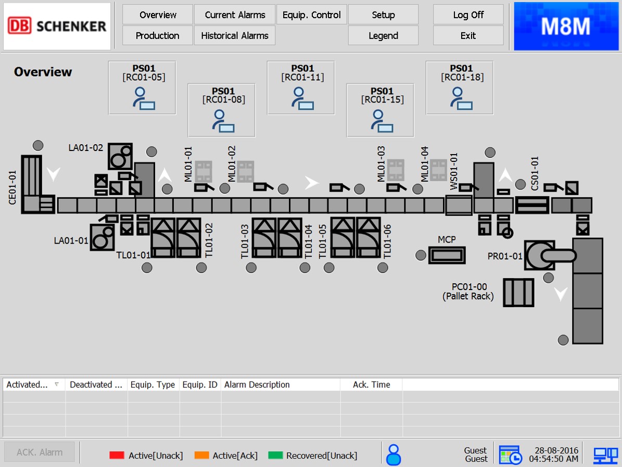The width and height of the screenshot is (622, 467).
Task: Open the Historical Alarms page
Action: point(235,35)
